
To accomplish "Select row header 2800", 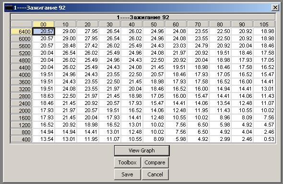I will 22,96.
